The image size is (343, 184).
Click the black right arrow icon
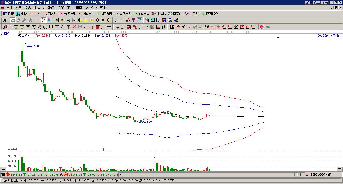[x=74, y=20]
